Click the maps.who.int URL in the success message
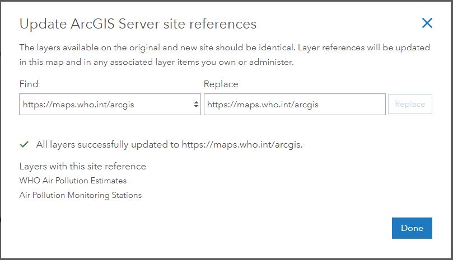 [x=242, y=144]
